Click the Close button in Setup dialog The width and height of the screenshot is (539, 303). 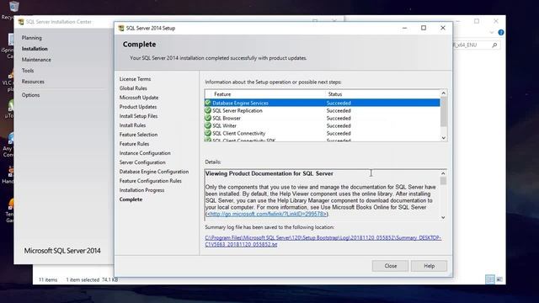point(390,266)
